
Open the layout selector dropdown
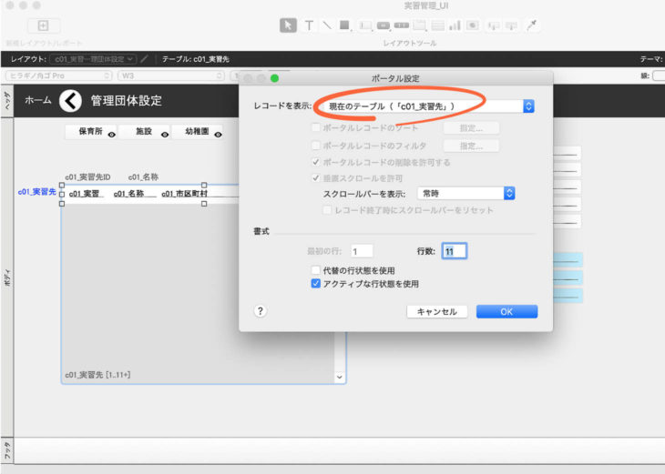pos(94,59)
